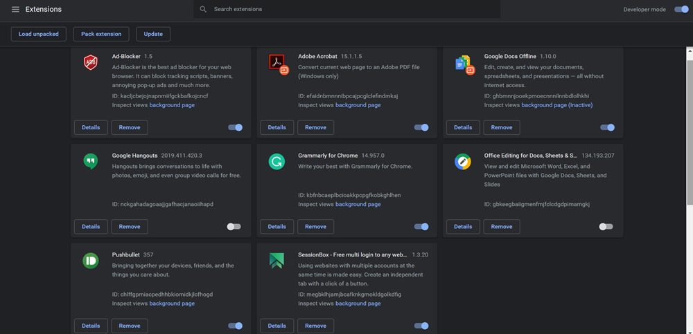Open Details for Ad-Blocker
This screenshot has width=693, height=334.
click(91, 127)
